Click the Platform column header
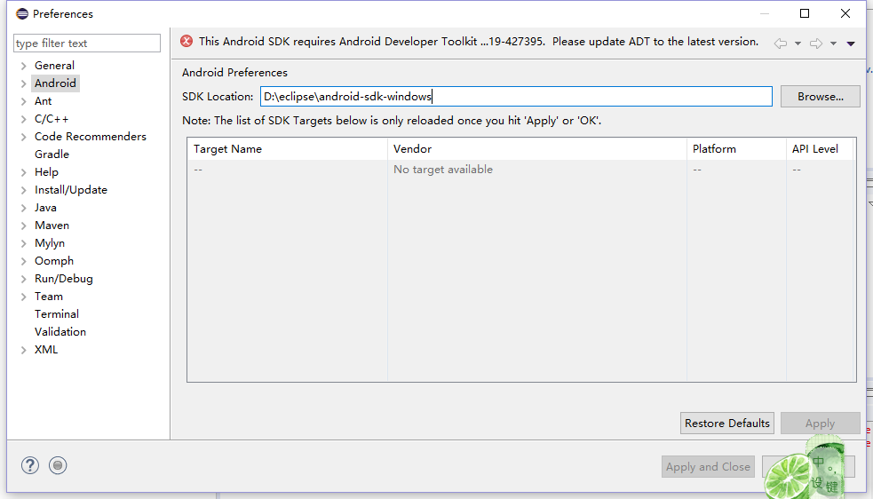This screenshot has height=499, width=873. pos(736,149)
